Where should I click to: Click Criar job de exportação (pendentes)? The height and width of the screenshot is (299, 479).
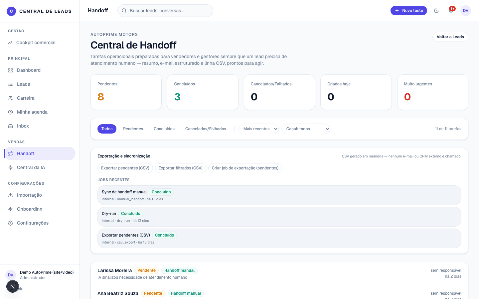pos(245,168)
